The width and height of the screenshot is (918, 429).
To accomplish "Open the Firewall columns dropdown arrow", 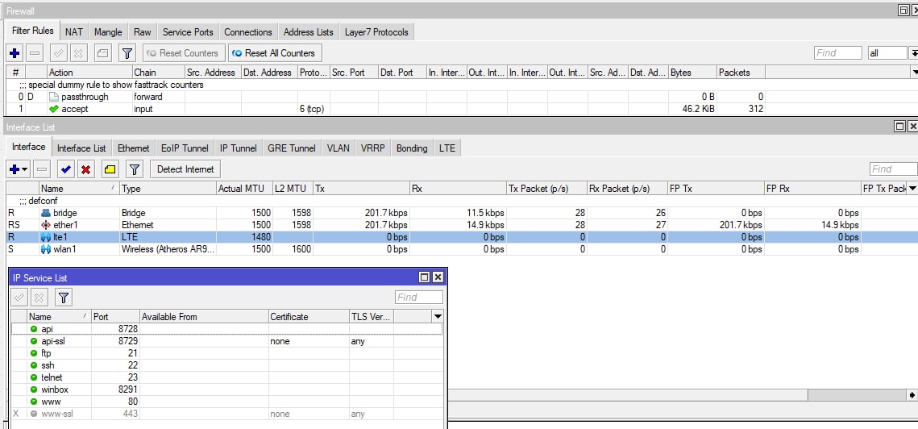I will coord(915,72).
